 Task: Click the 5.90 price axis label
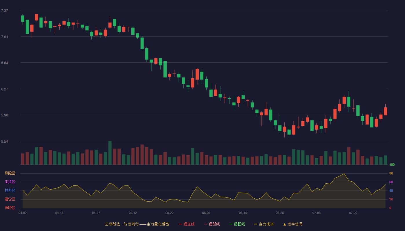5,115
